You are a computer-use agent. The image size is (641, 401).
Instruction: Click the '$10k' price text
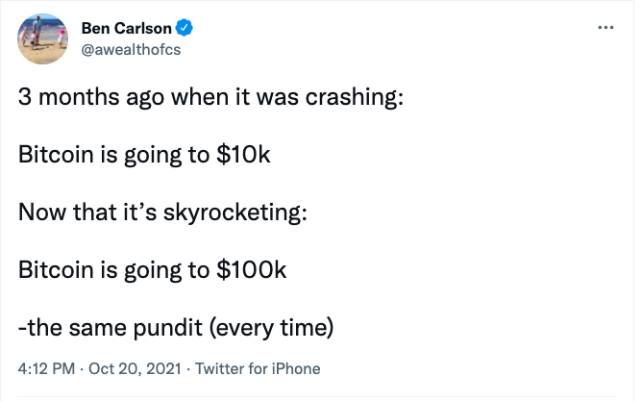click(244, 155)
